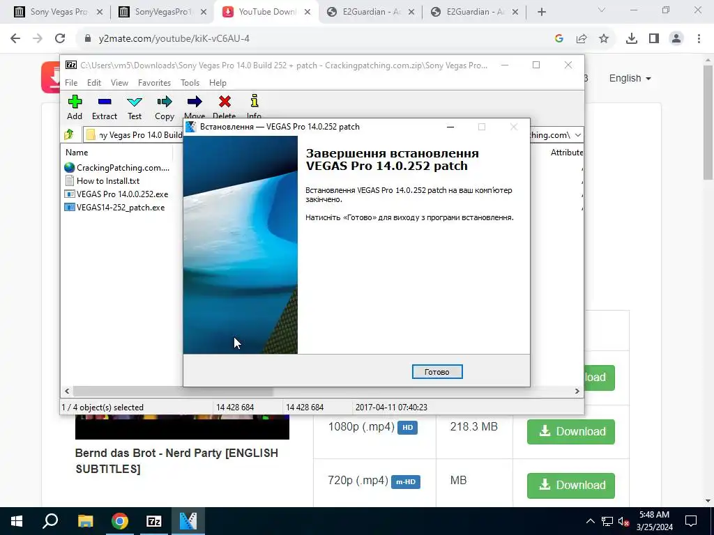714x535 pixels.
Task: Expand the 7-Zip address path dropdown
Action: coord(577,135)
